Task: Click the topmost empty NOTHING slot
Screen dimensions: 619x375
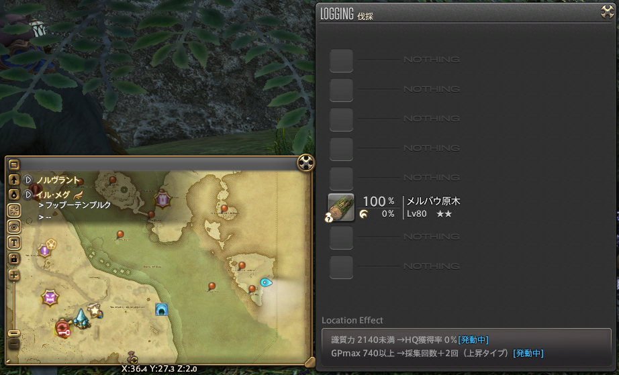Action: point(341,60)
